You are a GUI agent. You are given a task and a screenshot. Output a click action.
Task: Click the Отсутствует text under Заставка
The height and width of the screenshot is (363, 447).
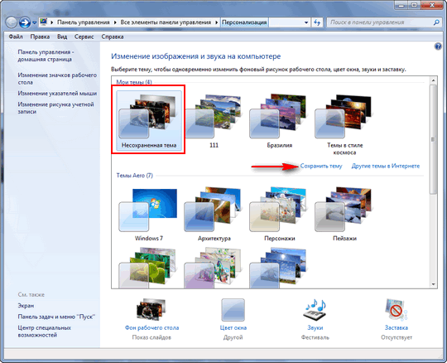pos(397,337)
